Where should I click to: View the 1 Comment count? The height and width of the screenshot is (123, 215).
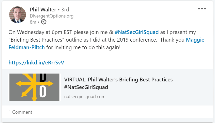[x=20, y=112]
